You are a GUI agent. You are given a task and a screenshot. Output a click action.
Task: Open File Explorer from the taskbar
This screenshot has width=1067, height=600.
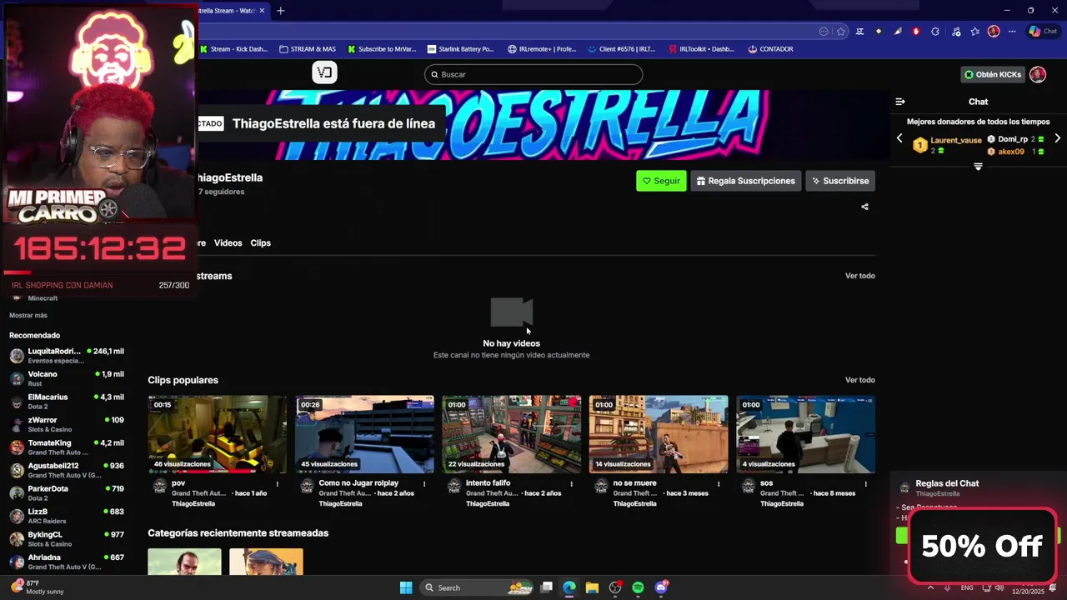(x=592, y=587)
